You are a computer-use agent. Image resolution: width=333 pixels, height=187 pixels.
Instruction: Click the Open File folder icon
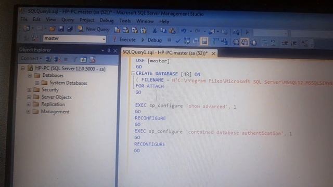(52, 29)
